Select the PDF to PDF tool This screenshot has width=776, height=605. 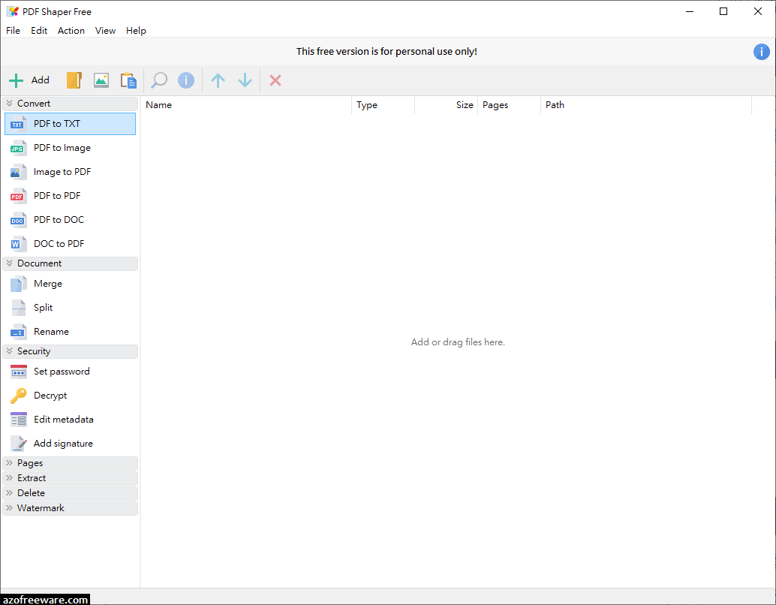click(71, 196)
